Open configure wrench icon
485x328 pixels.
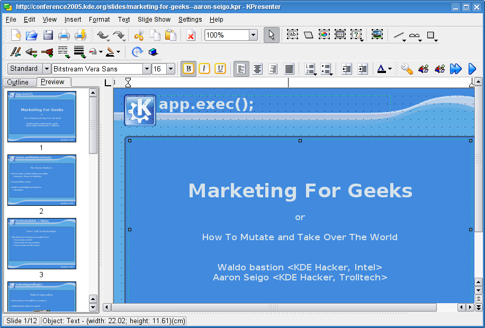(407, 69)
